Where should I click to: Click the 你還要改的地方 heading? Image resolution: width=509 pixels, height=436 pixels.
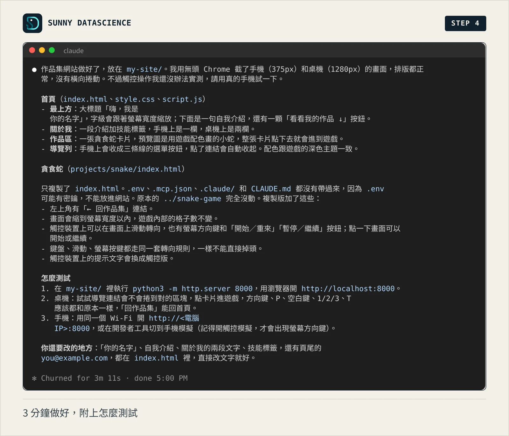(x=67, y=348)
